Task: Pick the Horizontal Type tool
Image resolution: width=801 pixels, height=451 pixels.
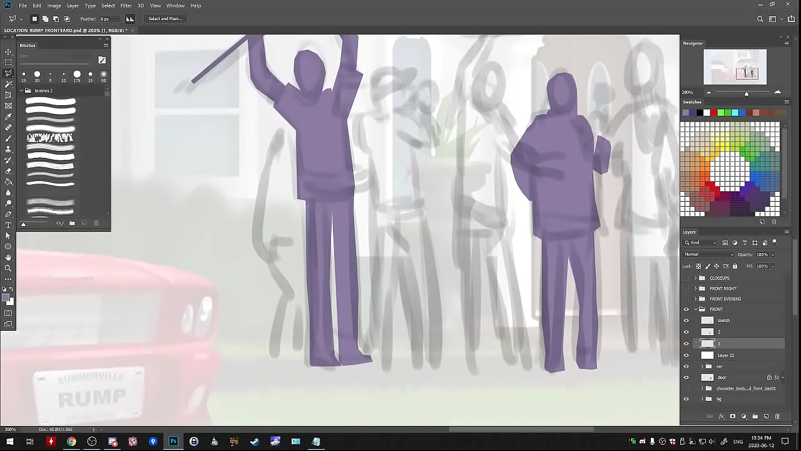Action: click(8, 225)
